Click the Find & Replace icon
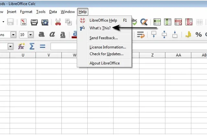This screenshot has height=135, width=207. 144,22
